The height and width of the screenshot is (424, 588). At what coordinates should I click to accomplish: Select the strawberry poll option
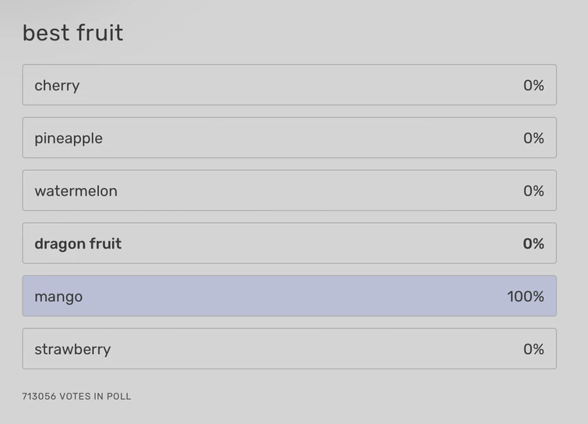pyautogui.click(x=289, y=349)
